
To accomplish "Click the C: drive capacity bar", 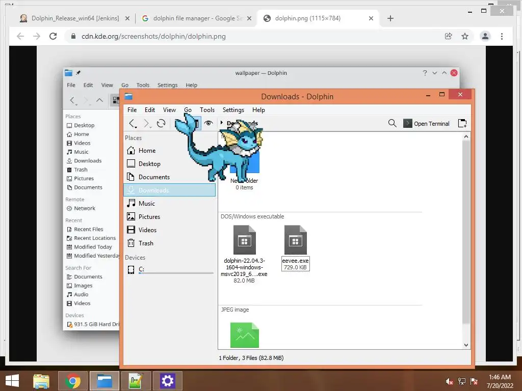I will click(176, 273).
